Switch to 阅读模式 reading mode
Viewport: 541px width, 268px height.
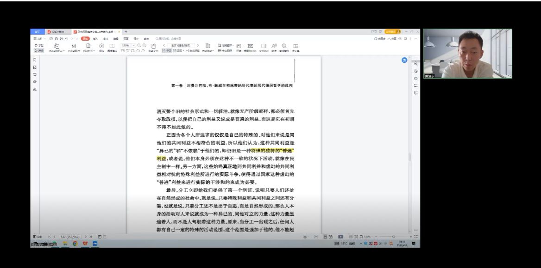click(112, 48)
